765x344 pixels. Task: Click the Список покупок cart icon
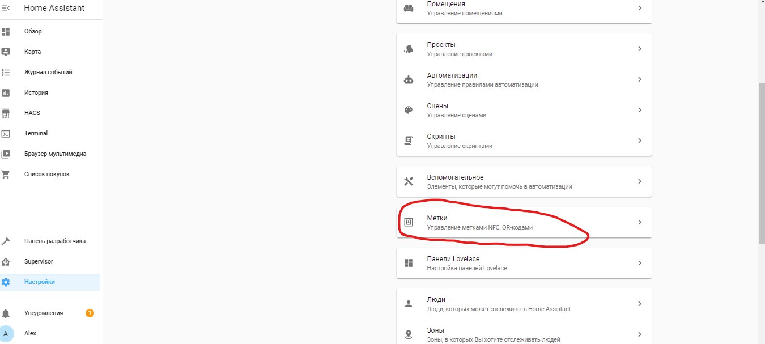[6, 174]
